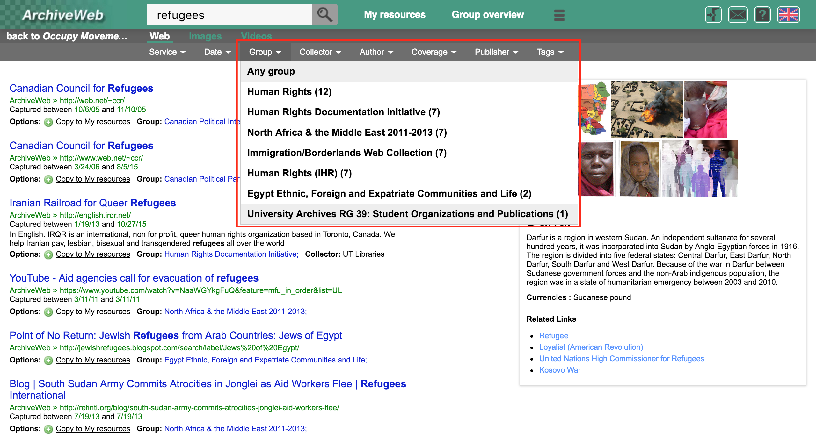Viewport: 816px width, 437px height.
Task: Select Human Rights (12) group option
Action: tap(289, 92)
